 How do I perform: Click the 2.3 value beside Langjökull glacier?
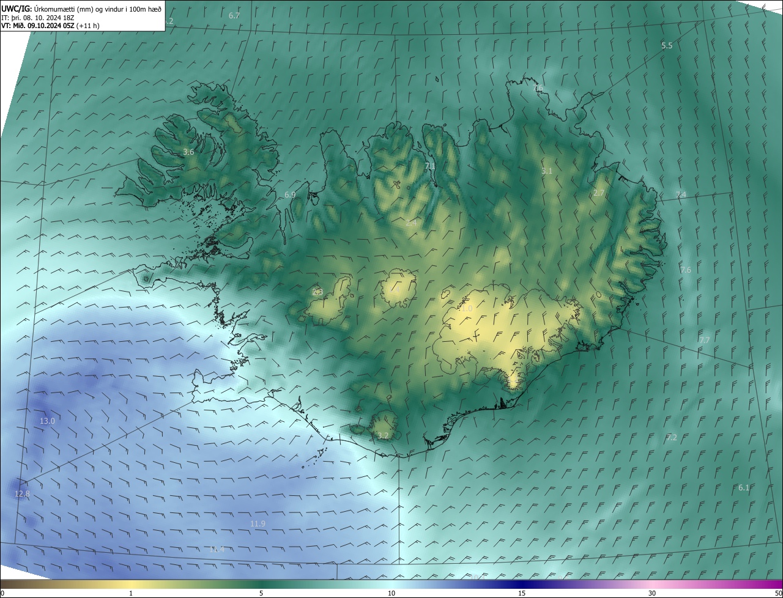pos(317,292)
